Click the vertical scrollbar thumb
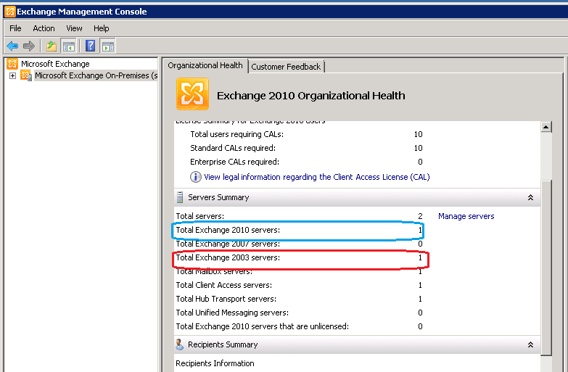The image size is (568, 372). (x=546, y=268)
